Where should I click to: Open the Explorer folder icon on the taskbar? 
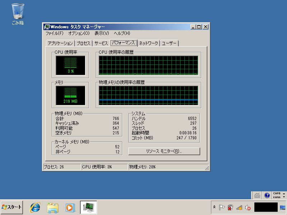52,207
